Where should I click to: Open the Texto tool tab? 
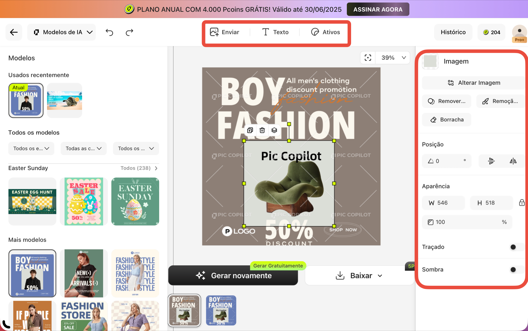pyautogui.click(x=275, y=32)
